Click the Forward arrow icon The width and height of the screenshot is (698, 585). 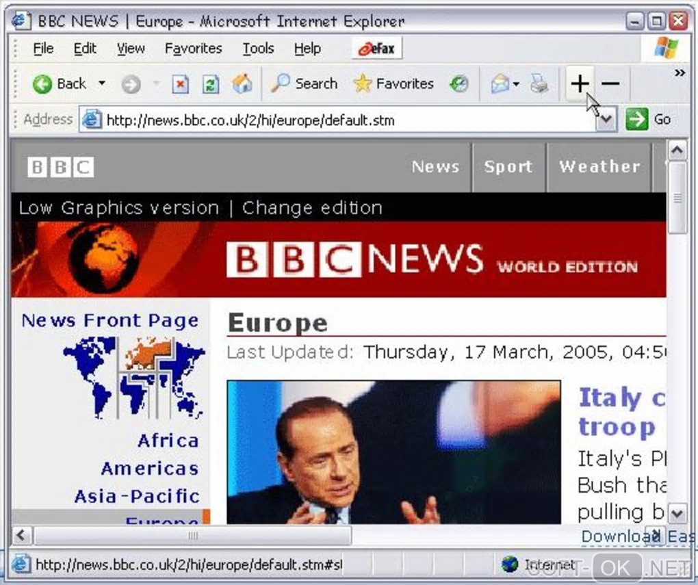pyautogui.click(x=131, y=83)
